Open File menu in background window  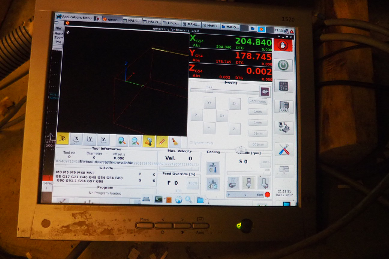[x=58, y=28]
